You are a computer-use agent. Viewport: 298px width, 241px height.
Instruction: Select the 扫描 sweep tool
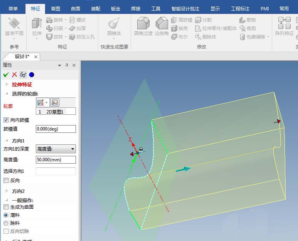point(54,28)
